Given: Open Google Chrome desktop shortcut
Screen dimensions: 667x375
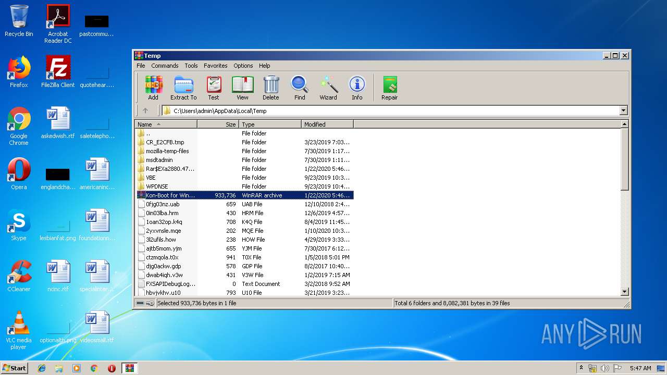Looking at the screenshot, I should coord(19,127).
